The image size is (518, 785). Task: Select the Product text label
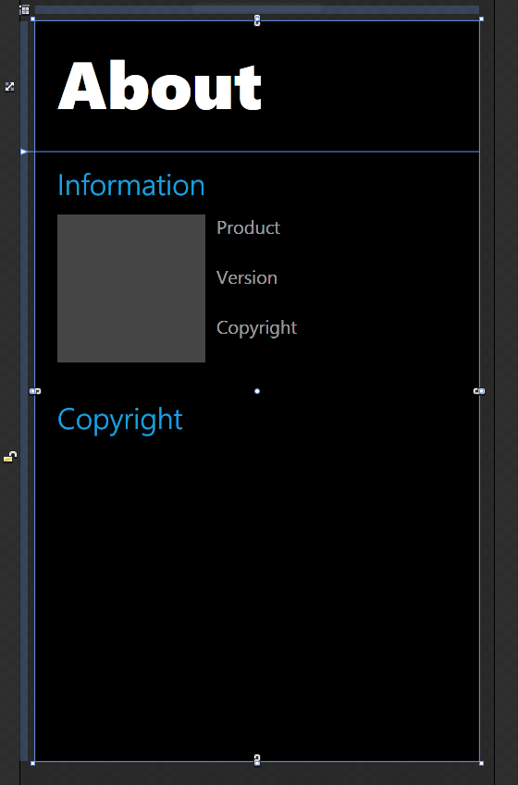(249, 227)
